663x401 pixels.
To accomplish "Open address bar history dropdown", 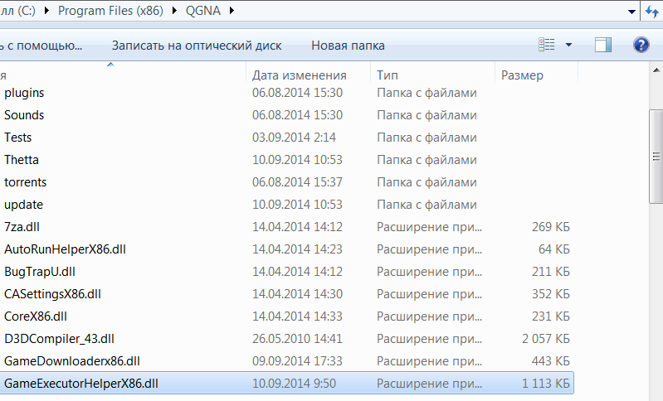I will tap(631, 12).
